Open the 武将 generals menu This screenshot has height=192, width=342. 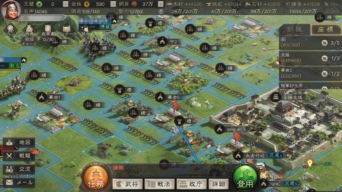tap(127, 184)
